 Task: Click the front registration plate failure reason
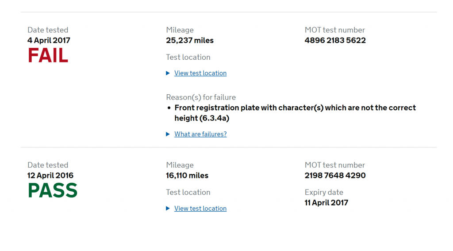[x=295, y=113]
